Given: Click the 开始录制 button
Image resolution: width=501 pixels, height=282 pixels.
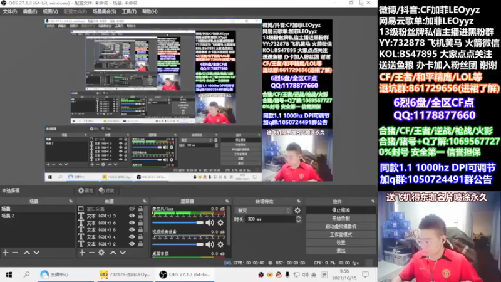Looking at the screenshot, I should coord(341,218).
